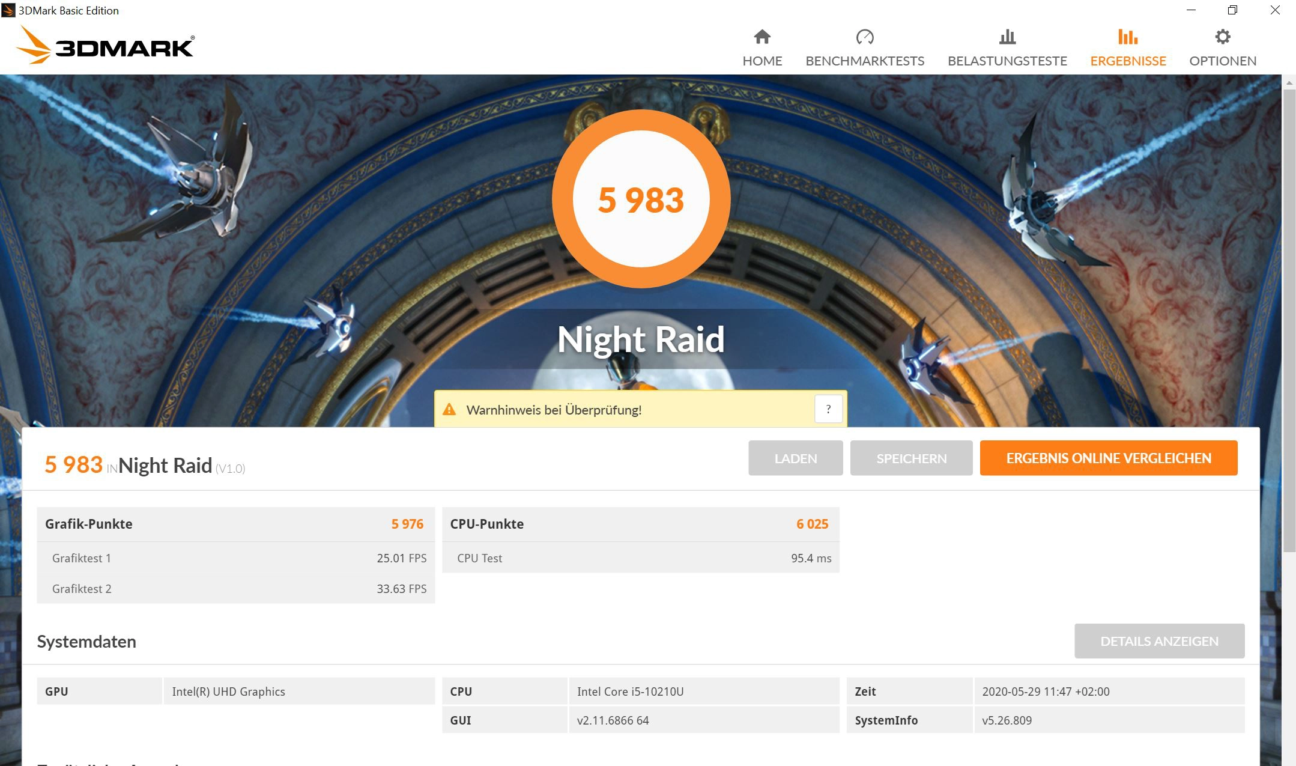Click the SystemInfo version v5.26.809
This screenshot has height=766, width=1296.
tap(1007, 720)
